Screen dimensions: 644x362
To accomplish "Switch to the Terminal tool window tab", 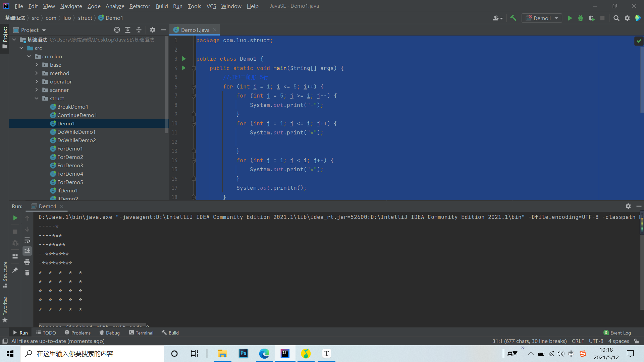I will 141,333.
